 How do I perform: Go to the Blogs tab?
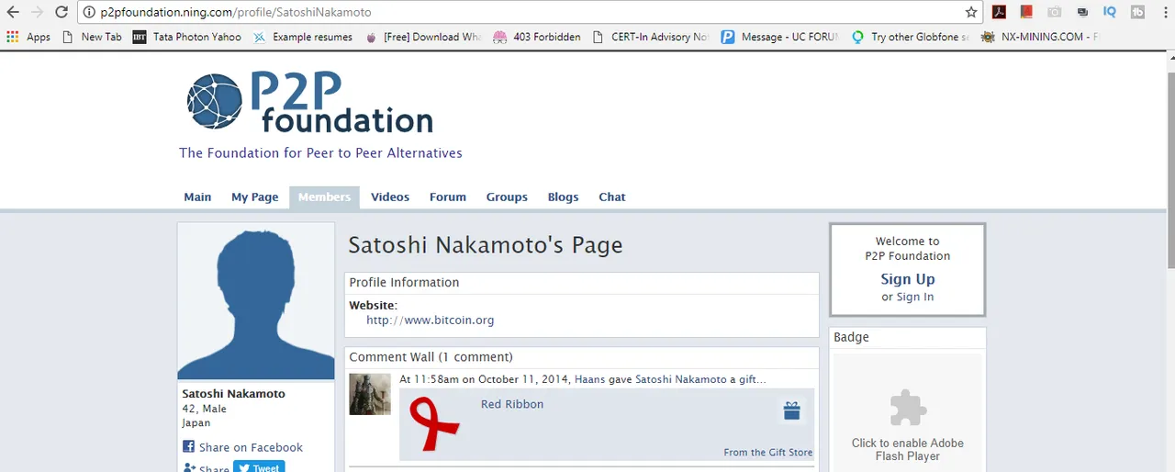563,197
